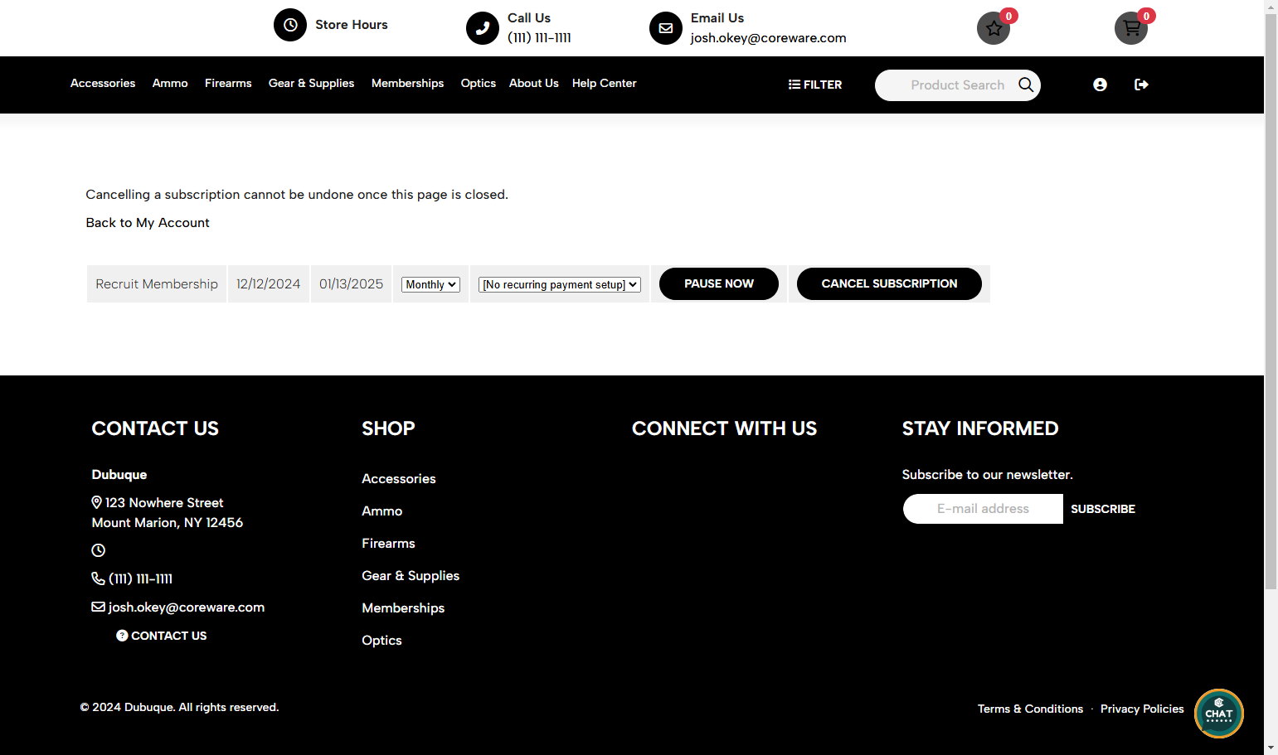
Task: Open the Ammo menu
Action: pos(170,83)
